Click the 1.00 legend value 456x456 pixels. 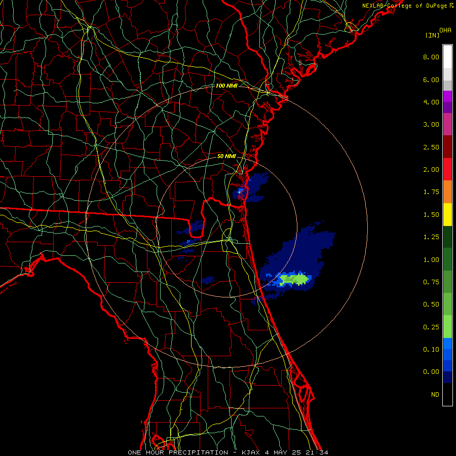coord(431,260)
